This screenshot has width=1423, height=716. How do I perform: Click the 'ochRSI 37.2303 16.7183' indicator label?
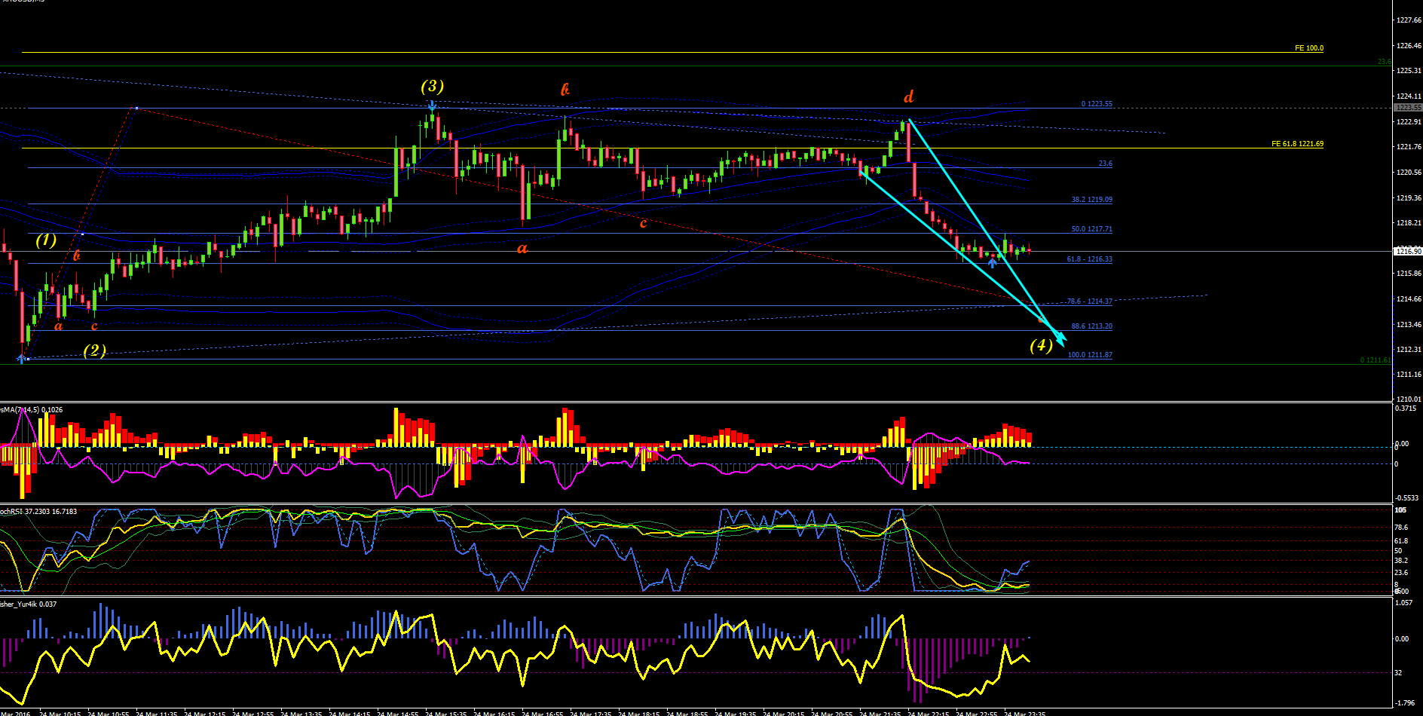(x=38, y=512)
